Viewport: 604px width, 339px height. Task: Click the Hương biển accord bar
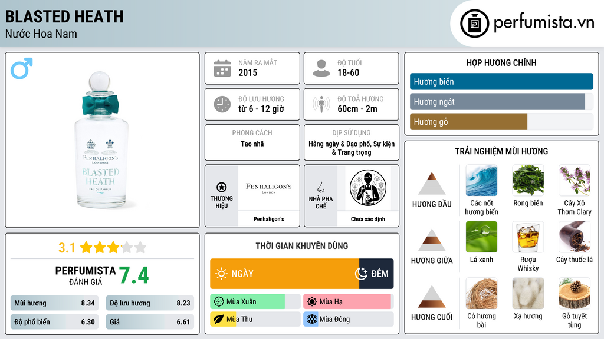tap(501, 81)
